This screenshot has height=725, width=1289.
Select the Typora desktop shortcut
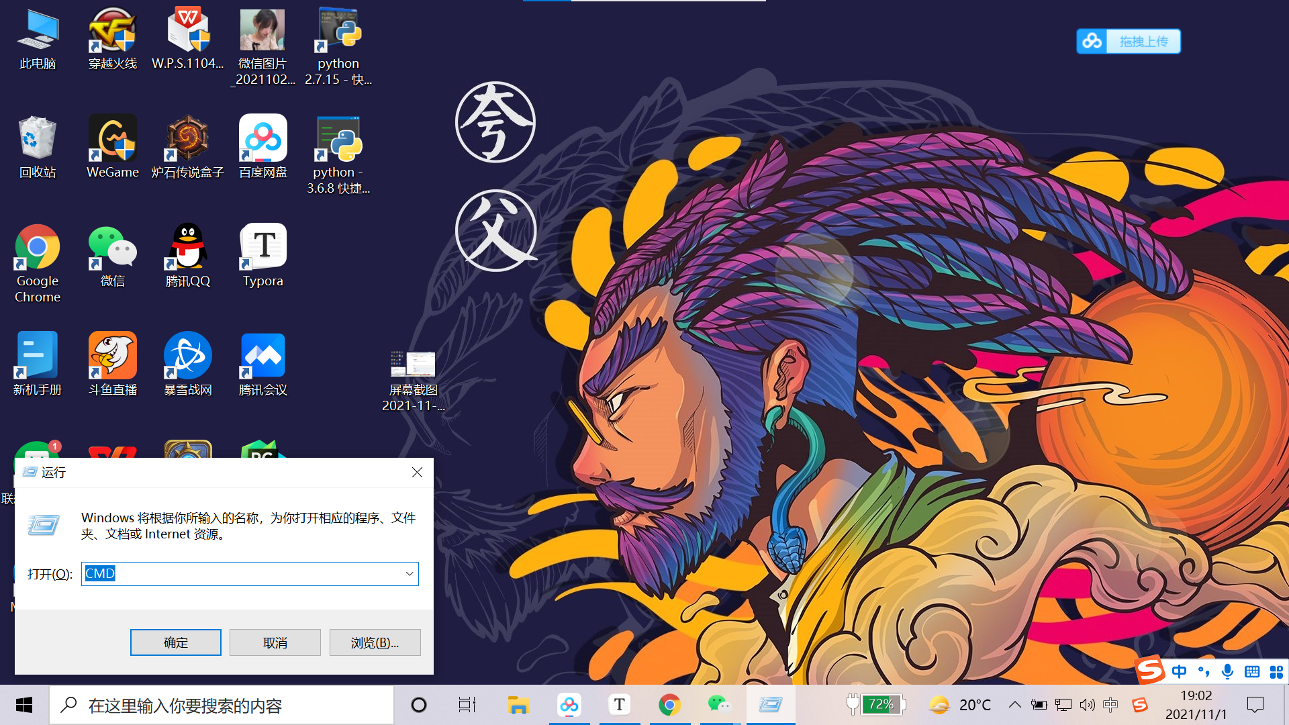(262, 248)
